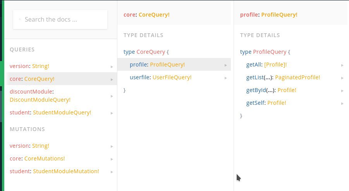The height and width of the screenshot is (191, 349).
Task: Focus the Search the docs field
Action: 60,20
